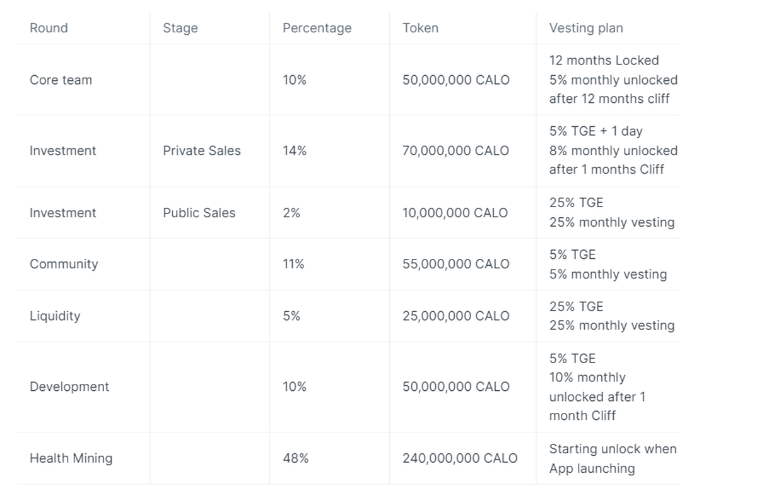
Task: Select the Liquidity round cell
Action: tap(55, 316)
